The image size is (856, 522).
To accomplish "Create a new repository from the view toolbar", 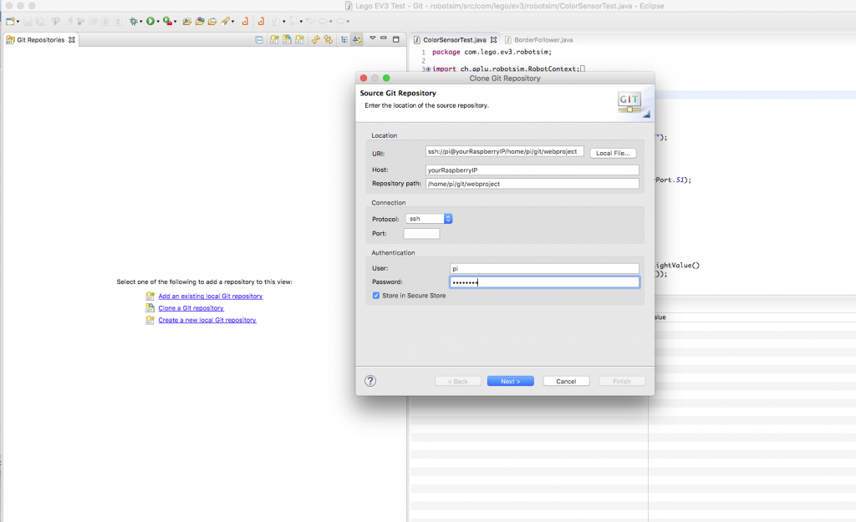I will tap(298, 39).
